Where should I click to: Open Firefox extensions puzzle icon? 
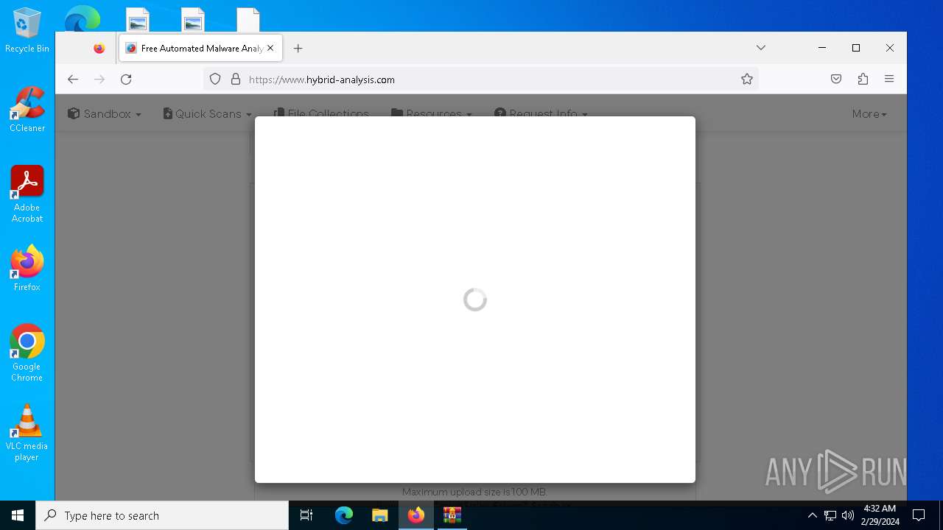click(x=863, y=79)
